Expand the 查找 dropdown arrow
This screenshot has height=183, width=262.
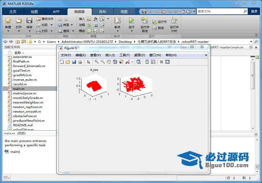coord(73,31)
